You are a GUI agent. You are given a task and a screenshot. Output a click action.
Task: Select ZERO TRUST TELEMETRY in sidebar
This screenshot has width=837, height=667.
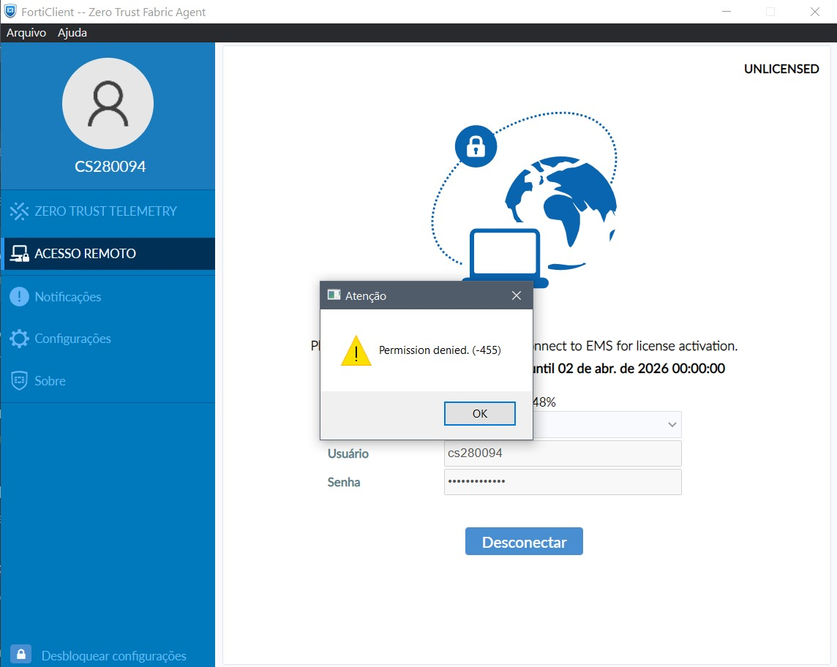tap(108, 211)
